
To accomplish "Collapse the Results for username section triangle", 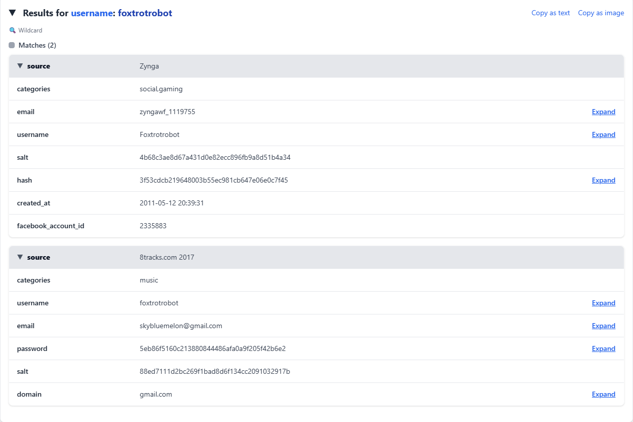I will [12, 13].
